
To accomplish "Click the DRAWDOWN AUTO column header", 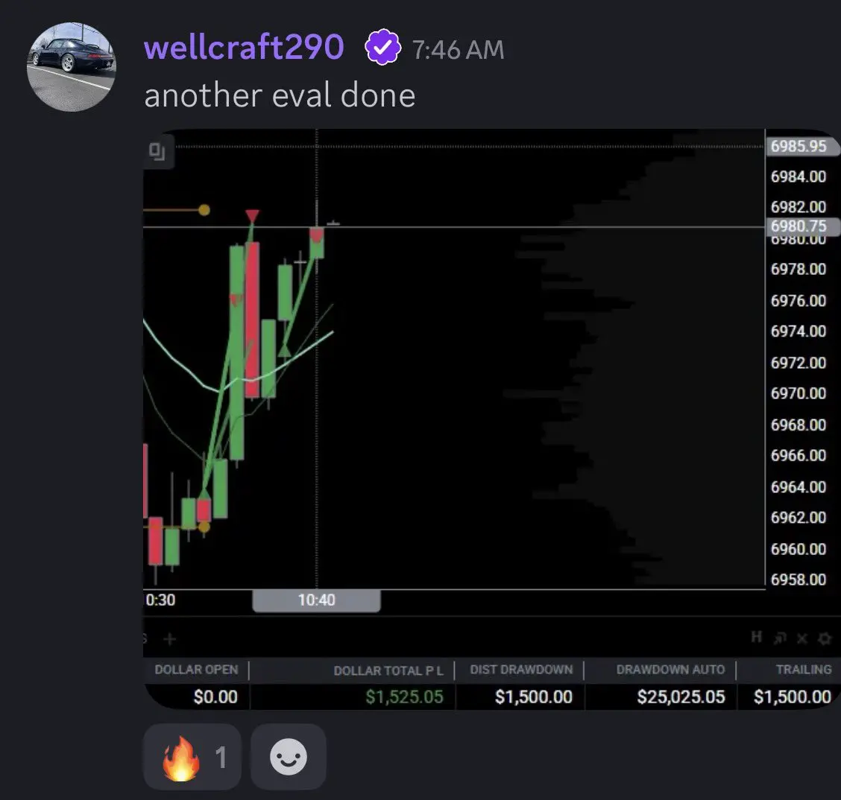I will point(670,670).
